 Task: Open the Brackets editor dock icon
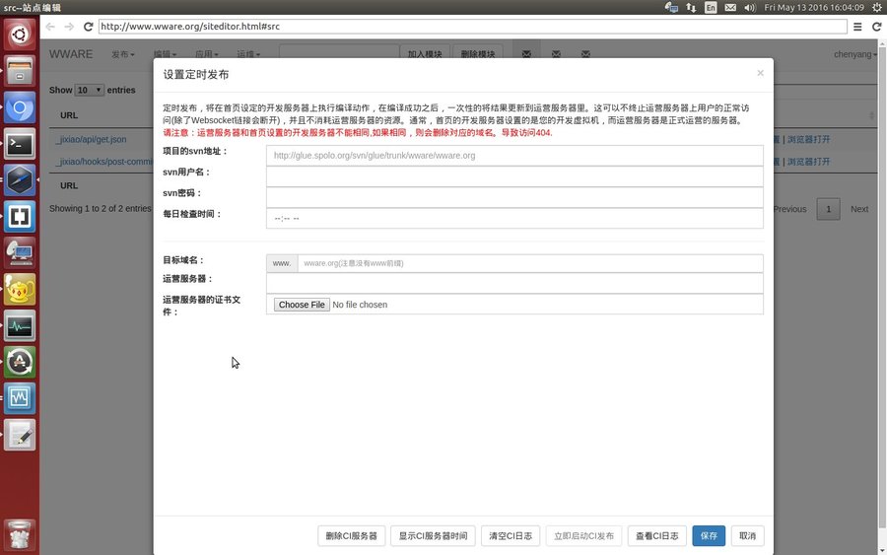coord(20,216)
